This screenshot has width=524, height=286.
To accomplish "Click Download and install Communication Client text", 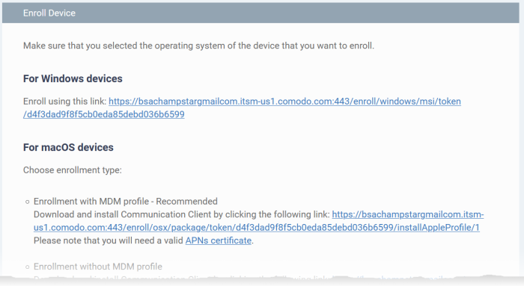I will tap(181, 214).
